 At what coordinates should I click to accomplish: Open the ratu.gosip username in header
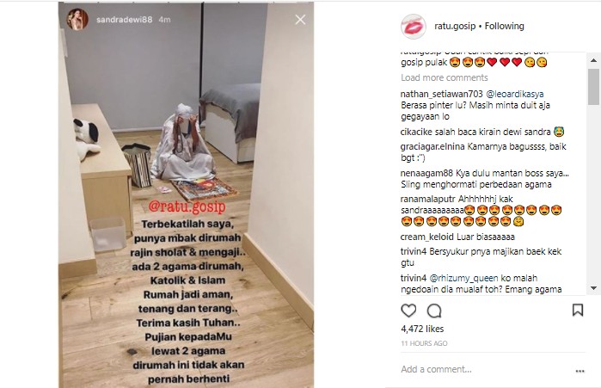[x=455, y=26]
